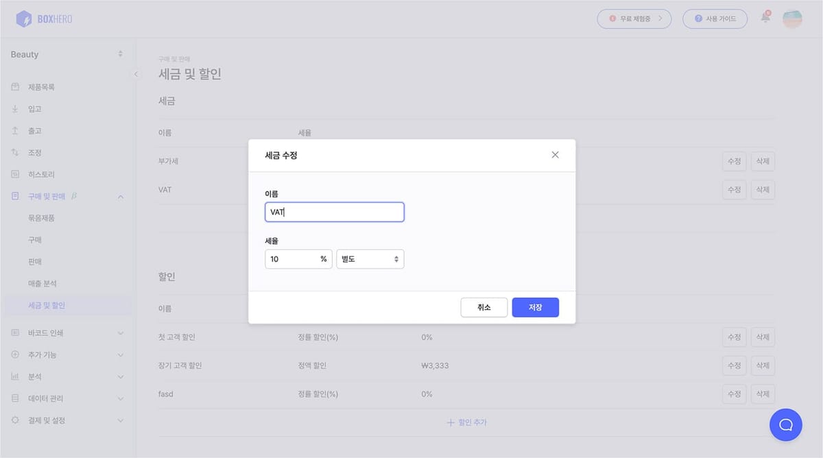Go to 매출 분석 menu item
This screenshot has width=823, height=458.
click(43, 283)
